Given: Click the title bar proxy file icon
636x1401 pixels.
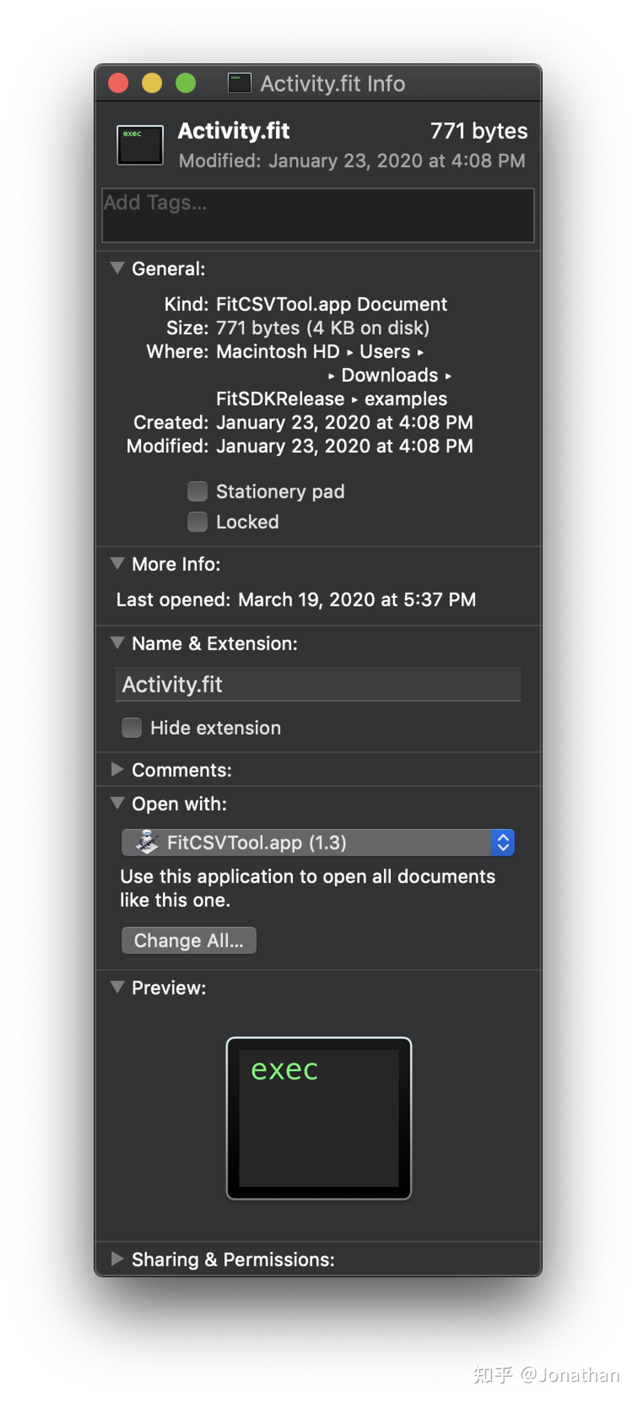Looking at the screenshot, I should coord(239,83).
